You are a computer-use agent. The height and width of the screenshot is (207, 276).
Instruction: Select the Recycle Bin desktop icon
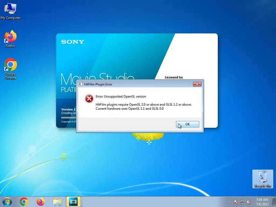pyautogui.click(x=263, y=179)
